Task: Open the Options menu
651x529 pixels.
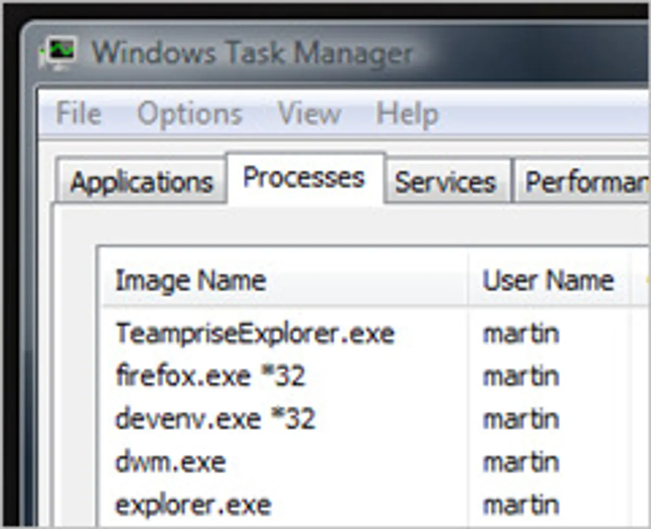Action: (189, 114)
